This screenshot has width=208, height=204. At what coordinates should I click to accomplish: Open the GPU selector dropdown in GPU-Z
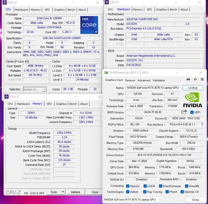click(x=133, y=199)
